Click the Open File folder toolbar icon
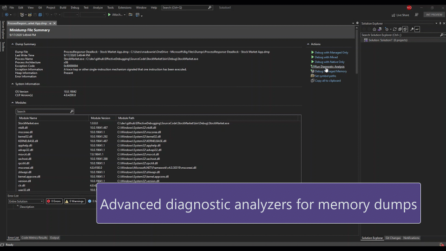 click(30, 15)
